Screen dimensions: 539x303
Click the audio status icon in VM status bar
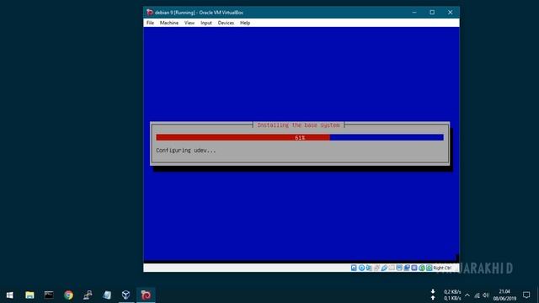click(369, 268)
